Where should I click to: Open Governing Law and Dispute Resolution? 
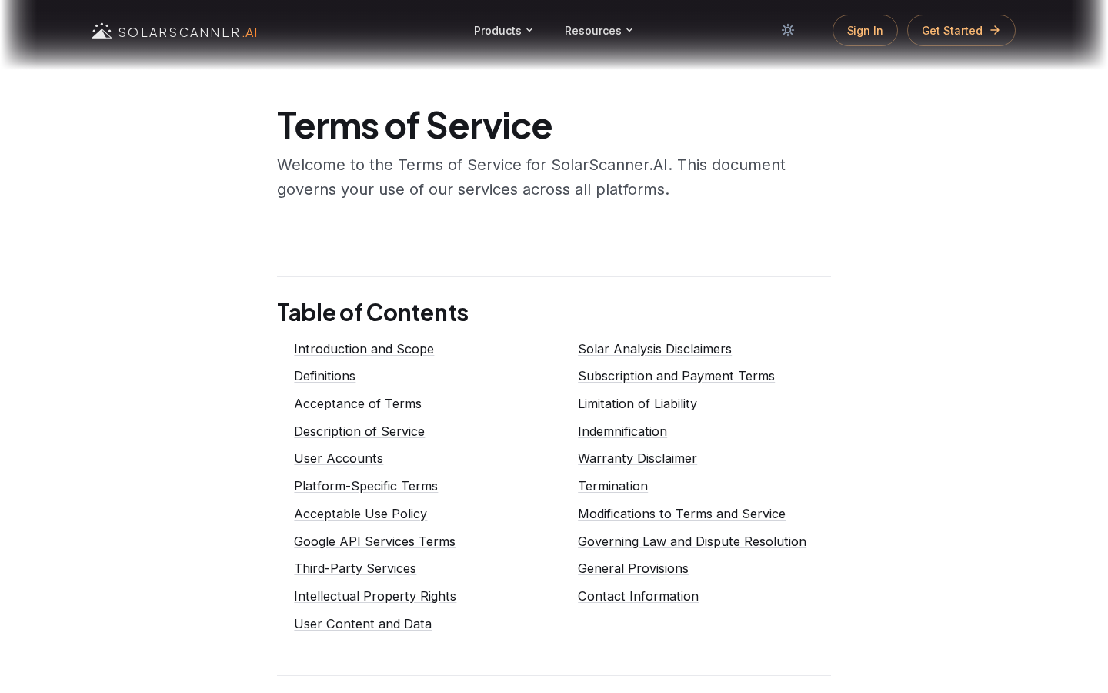[692, 541]
